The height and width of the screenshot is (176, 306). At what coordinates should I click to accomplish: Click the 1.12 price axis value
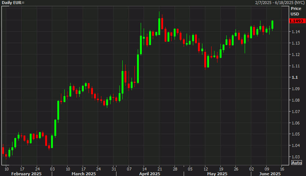[x=296, y=54]
